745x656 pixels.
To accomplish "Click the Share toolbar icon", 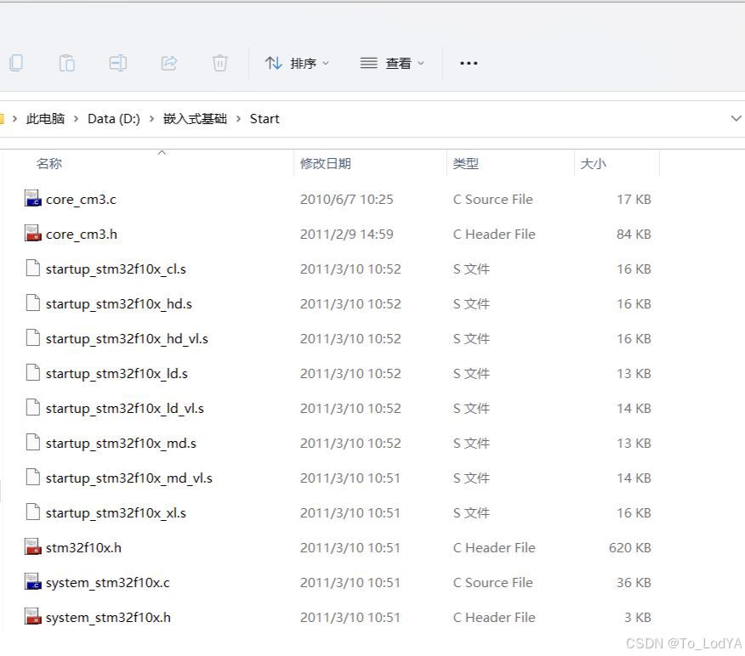I will (169, 63).
